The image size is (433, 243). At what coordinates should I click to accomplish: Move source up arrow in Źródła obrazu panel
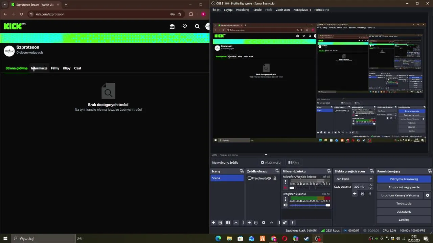click(x=271, y=223)
